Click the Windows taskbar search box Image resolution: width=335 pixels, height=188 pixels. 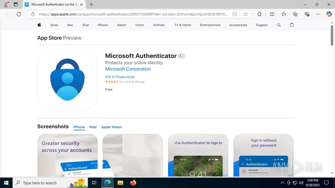(50, 183)
